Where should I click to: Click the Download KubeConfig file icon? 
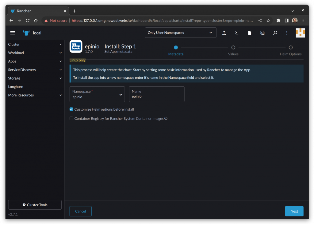[x=250, y=33]
